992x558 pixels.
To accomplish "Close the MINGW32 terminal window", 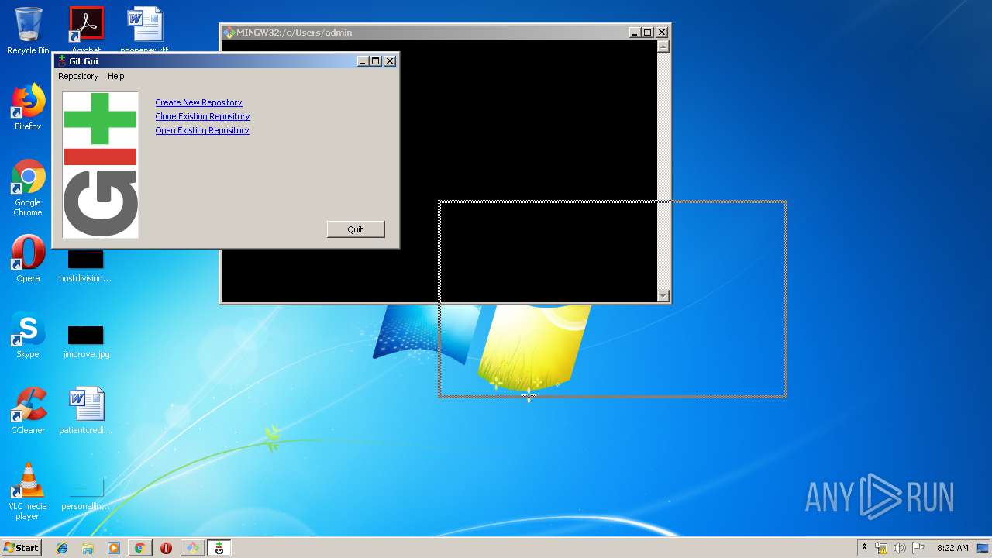I will (662, 33).
